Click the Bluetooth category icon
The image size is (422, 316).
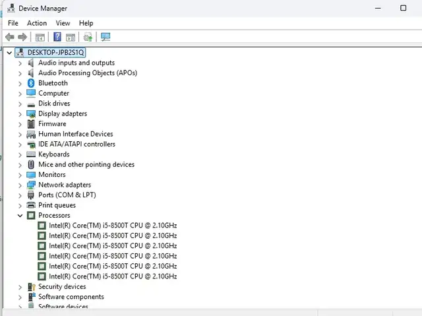coord(31,83)
